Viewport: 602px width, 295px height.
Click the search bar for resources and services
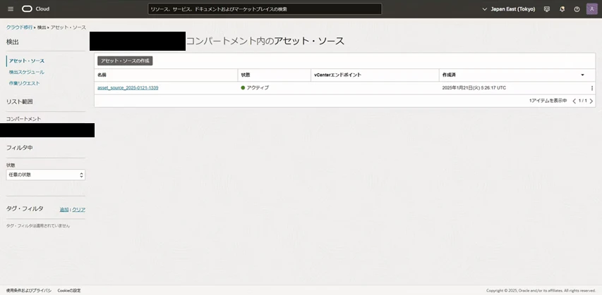(265, 9)
